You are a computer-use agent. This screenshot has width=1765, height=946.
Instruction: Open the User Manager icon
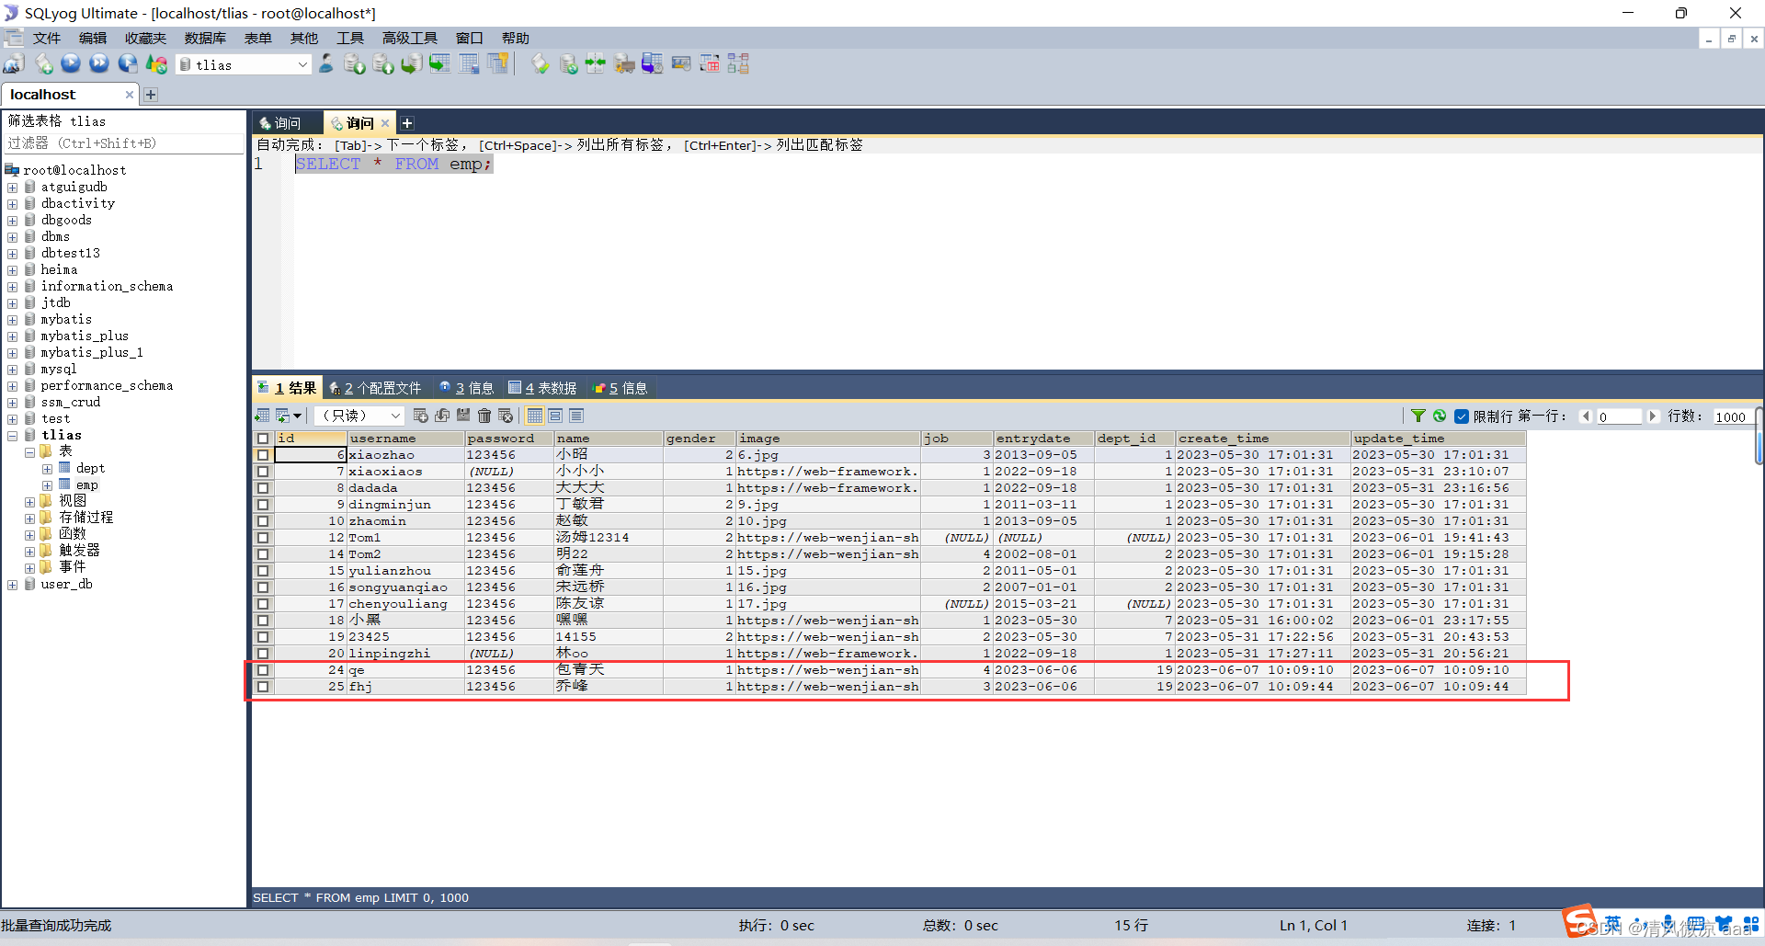click(x=326, y=64)
